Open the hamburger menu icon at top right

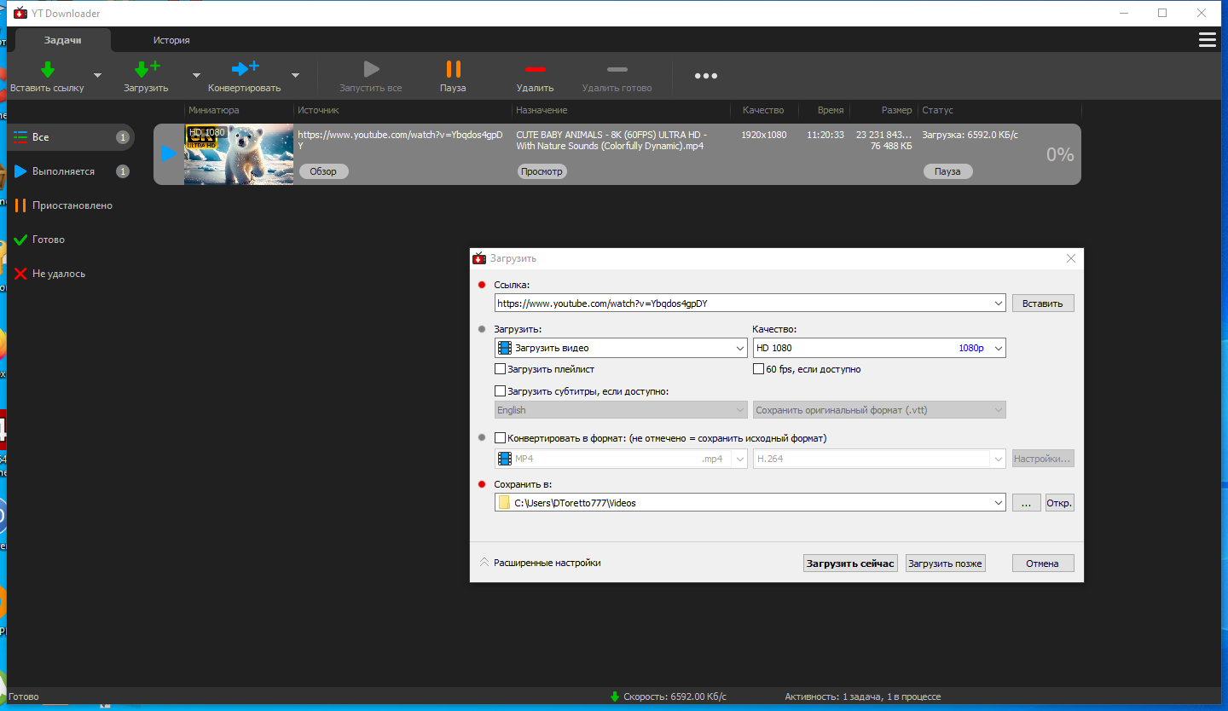click(x=1207, y=40)
